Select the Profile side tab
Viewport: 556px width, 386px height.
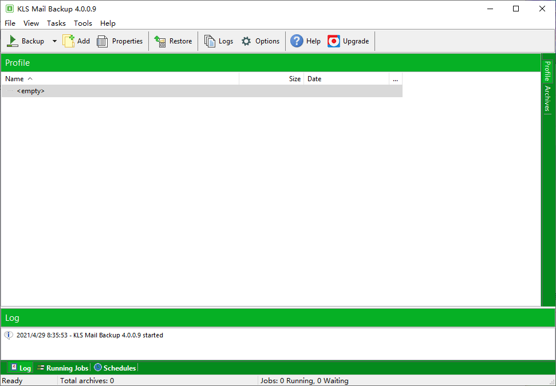(547, 71)
